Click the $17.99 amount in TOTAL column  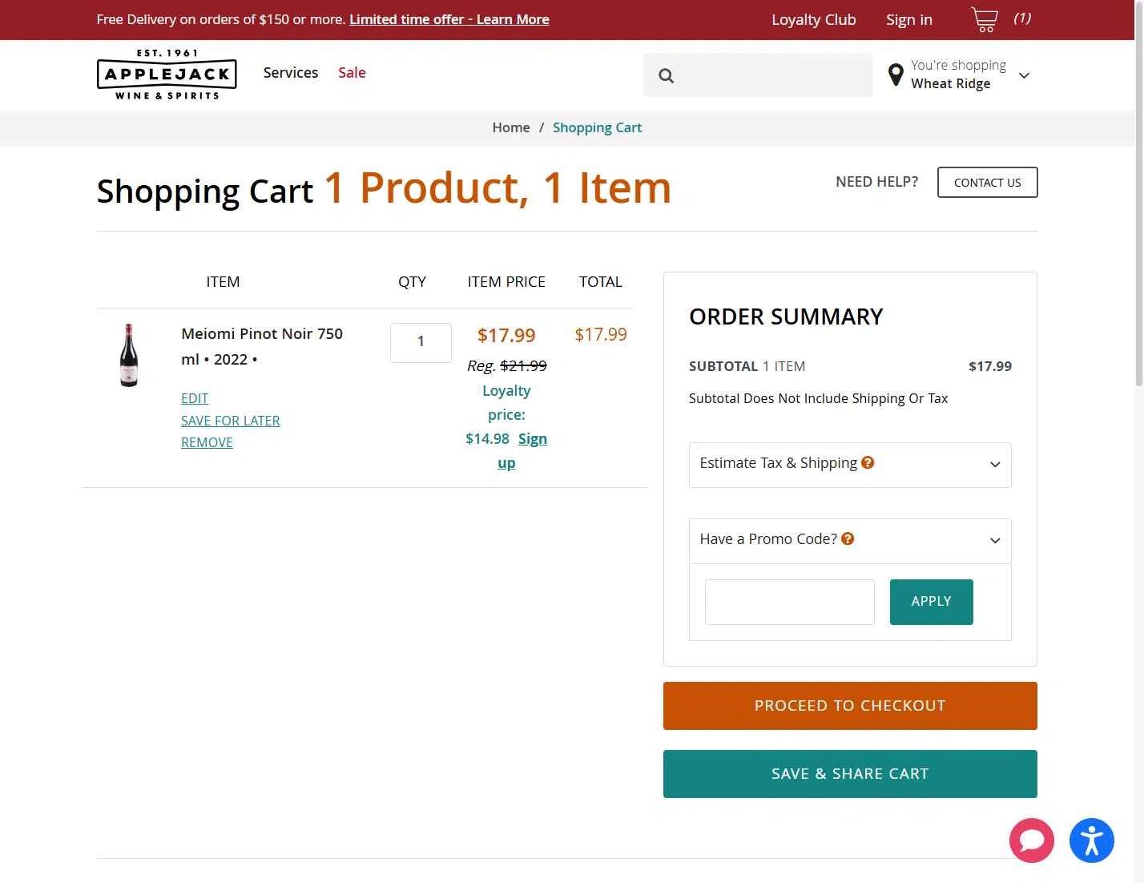[601, 334]
